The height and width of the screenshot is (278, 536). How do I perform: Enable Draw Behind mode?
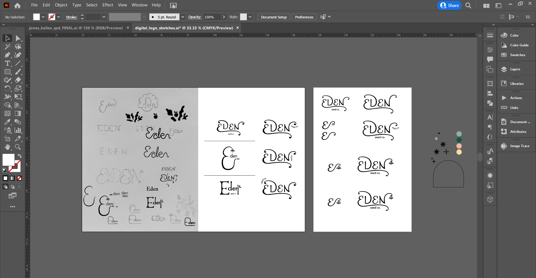click(13, 187)
